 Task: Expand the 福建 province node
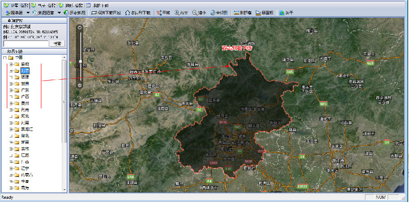coord(11,77)
